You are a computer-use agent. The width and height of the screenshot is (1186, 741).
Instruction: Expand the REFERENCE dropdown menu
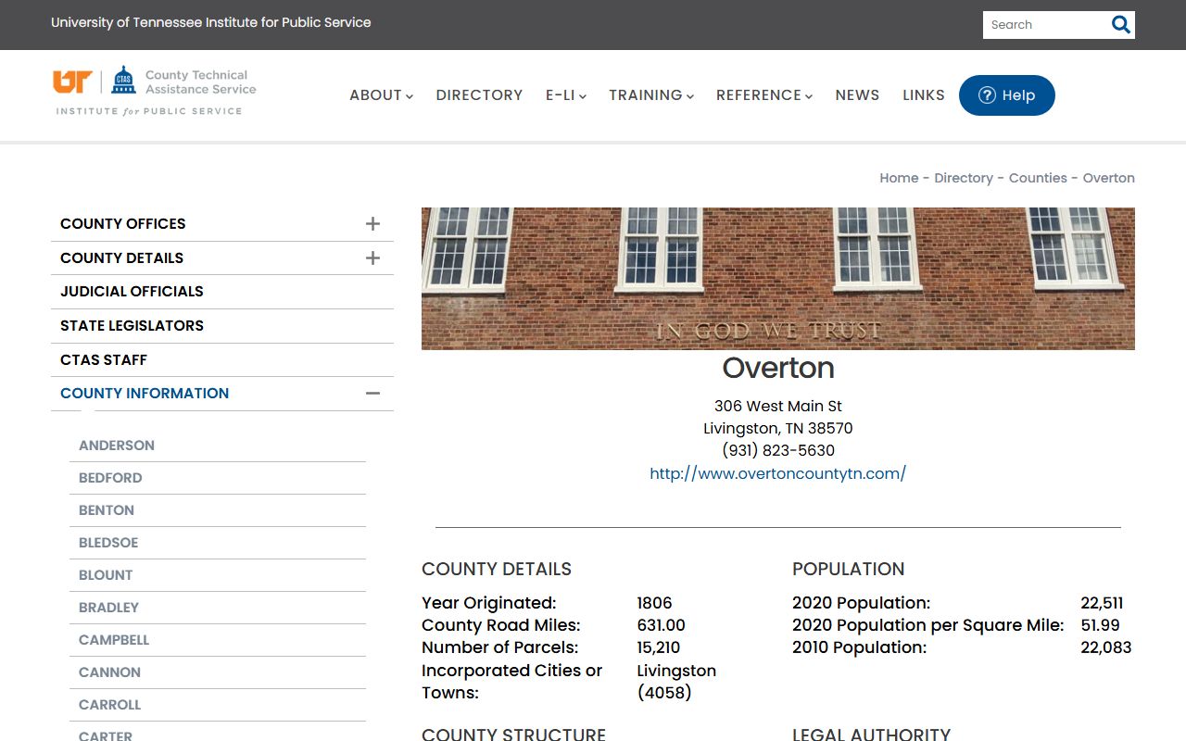[x=763, y=95]
